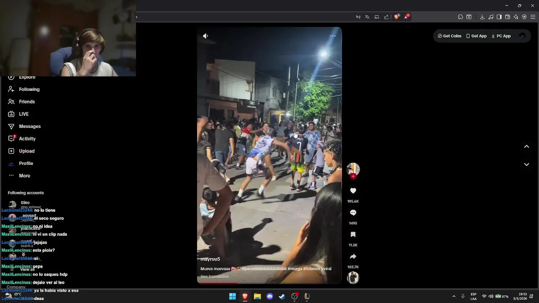Open the Brave VPN shield icon
539x303 pixels.
click(x=524, y=17)
